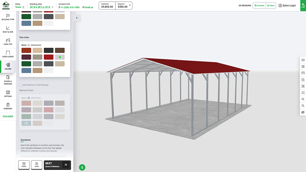Open the Doors & Windows sidebar section
Image resolution: width=306 pixels, height=172 pixels.
(x=8, y=80)
